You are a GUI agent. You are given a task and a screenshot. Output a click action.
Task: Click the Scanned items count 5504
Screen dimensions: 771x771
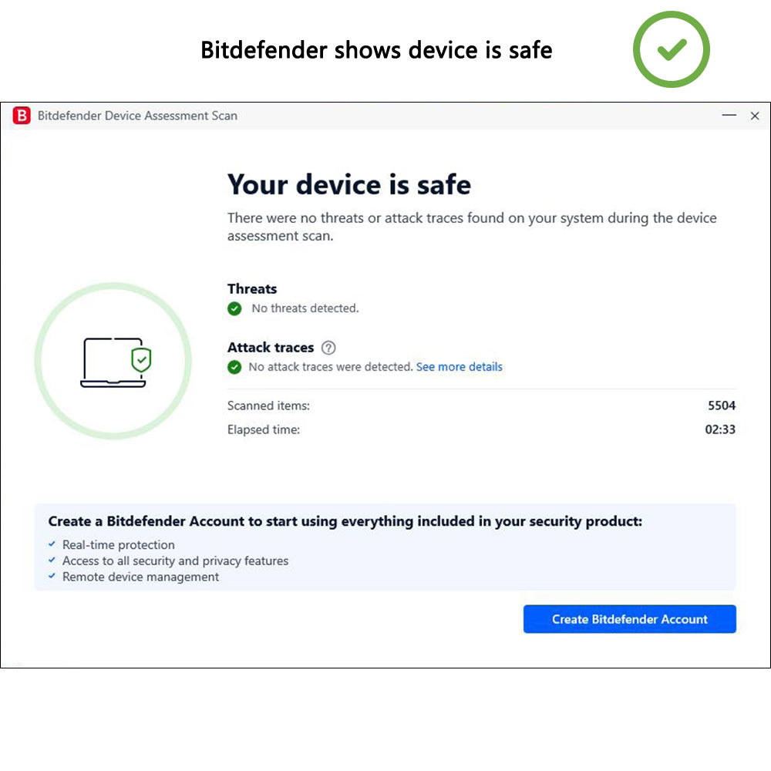pos(722,406)
